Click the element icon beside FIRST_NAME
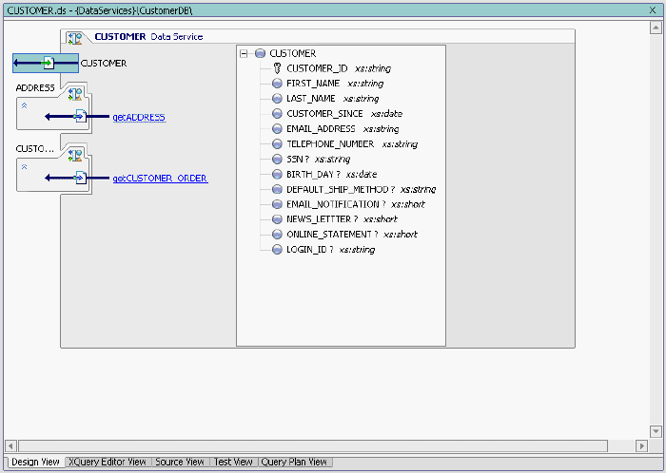This screenshot has height=473, width=666. pyautogui.click(x=277, y=84)
